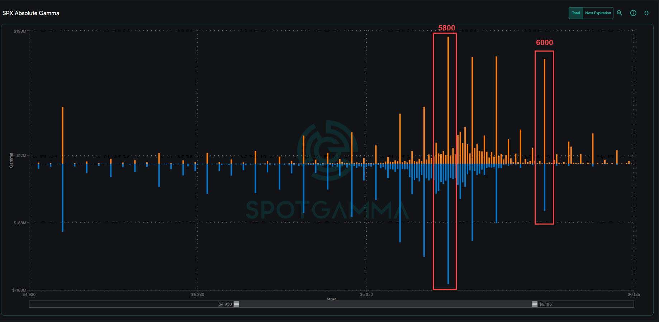Click the $-188M y-axis label
Viewport: 659px width, 322px height.
coord(19,290)
